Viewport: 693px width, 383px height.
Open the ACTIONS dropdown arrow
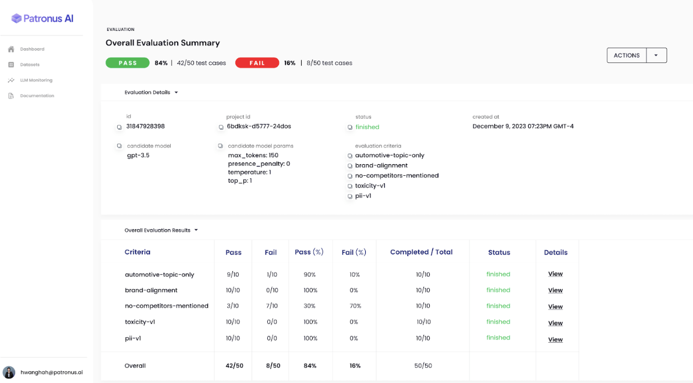[656, 55]
